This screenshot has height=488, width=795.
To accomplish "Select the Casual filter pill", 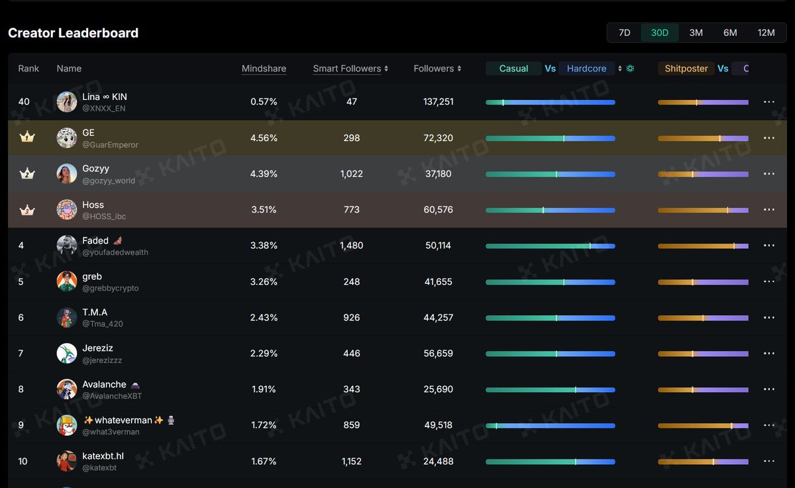I will tap(513, 68).
